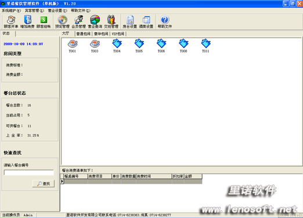Select the row indicator arrow in consumption grid
303x218 pixels.
(x=62, y=182)
